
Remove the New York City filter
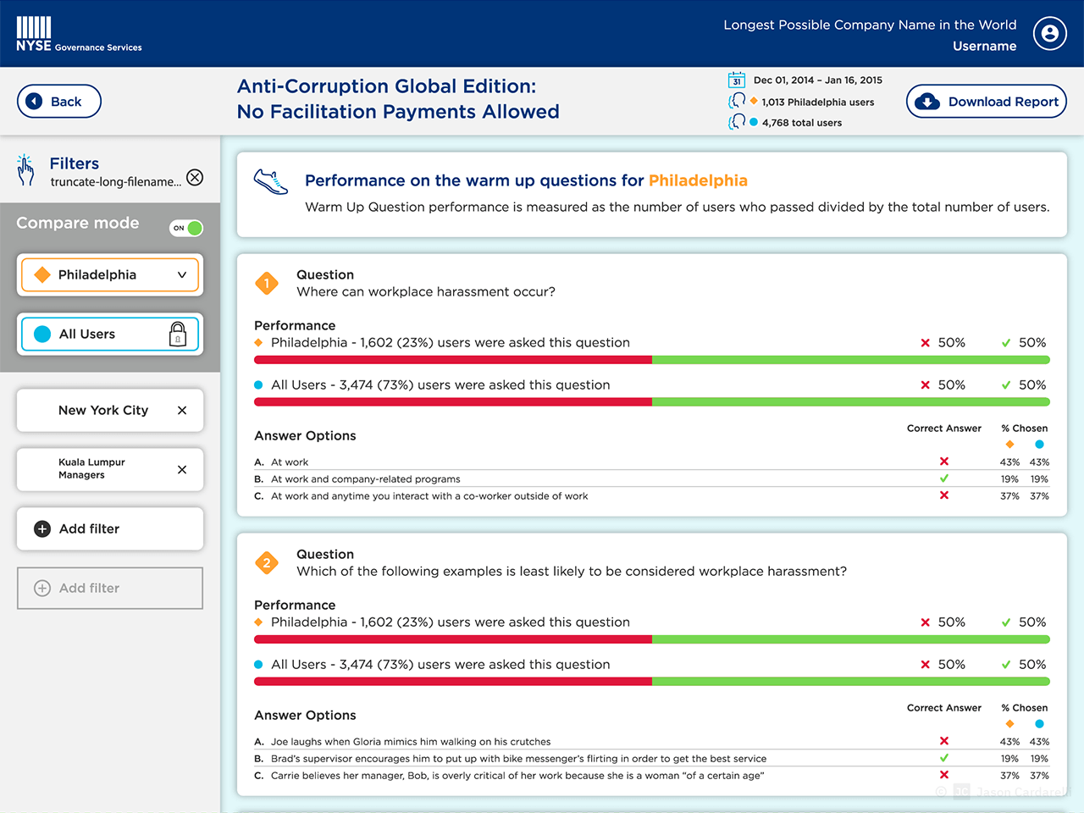pos(182,411)
